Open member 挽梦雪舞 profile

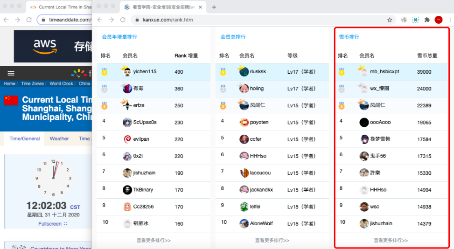tap(380, 139)
